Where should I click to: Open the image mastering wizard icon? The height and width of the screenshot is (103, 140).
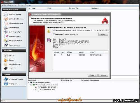6,40
